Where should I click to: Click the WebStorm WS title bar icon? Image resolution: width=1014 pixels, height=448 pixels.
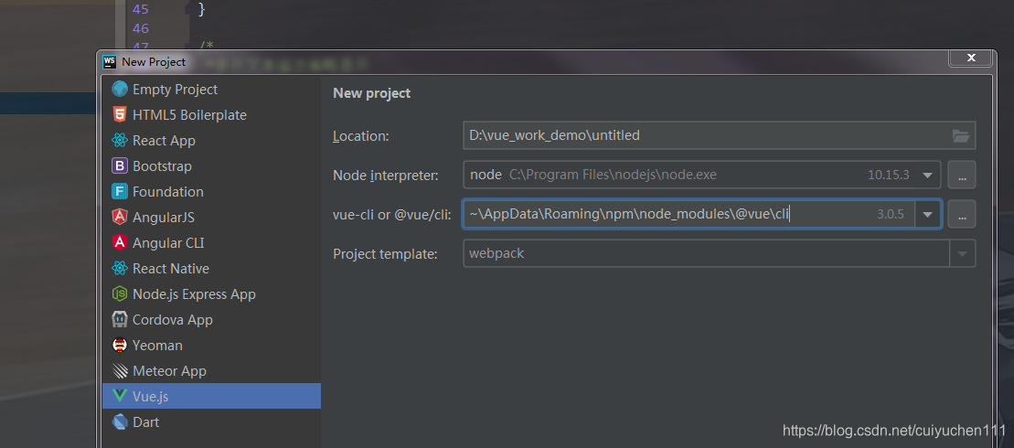click(x=110, y=61)
